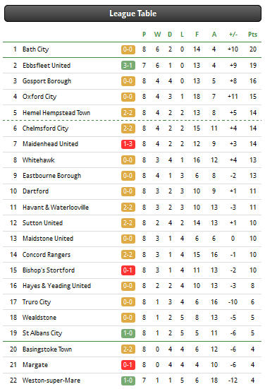Open the Dartford team link
Screen dimensions: 265x389
click(x=35, y=191)
